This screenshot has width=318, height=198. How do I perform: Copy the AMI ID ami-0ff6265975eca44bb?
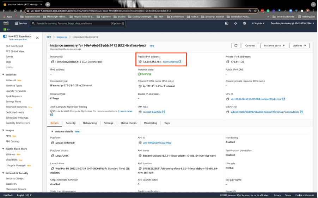pos(140,143)
